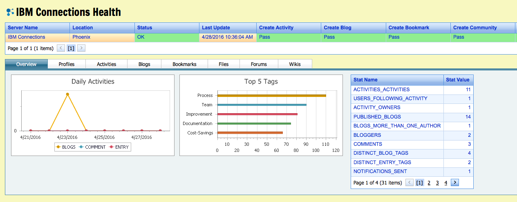This screenshot has width=517, height=202.
Task: Switch to the Activities tab
Action: (106, 64)
